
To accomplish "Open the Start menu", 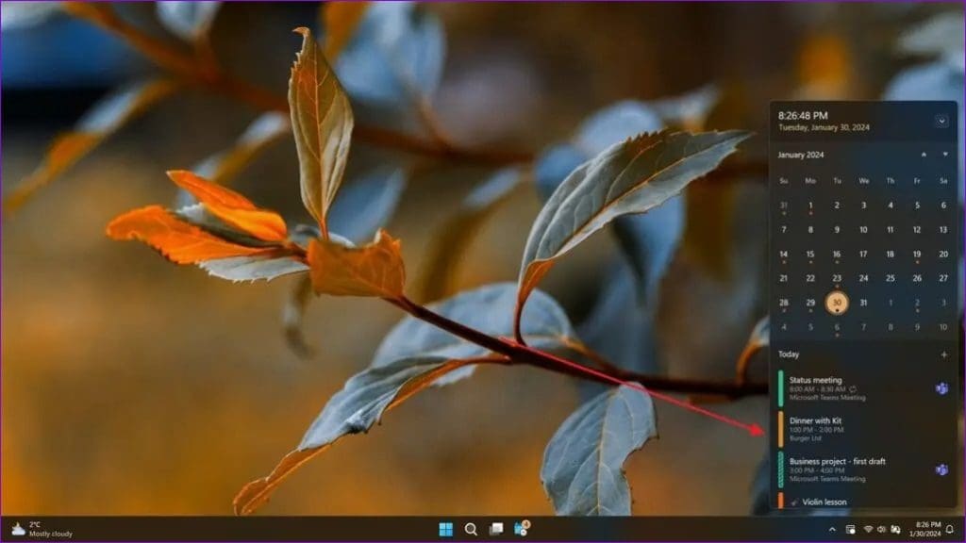I will [x=445, y=530].
